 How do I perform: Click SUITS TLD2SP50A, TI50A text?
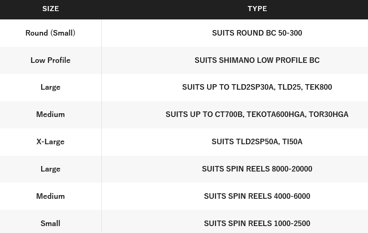coord(257,142)
